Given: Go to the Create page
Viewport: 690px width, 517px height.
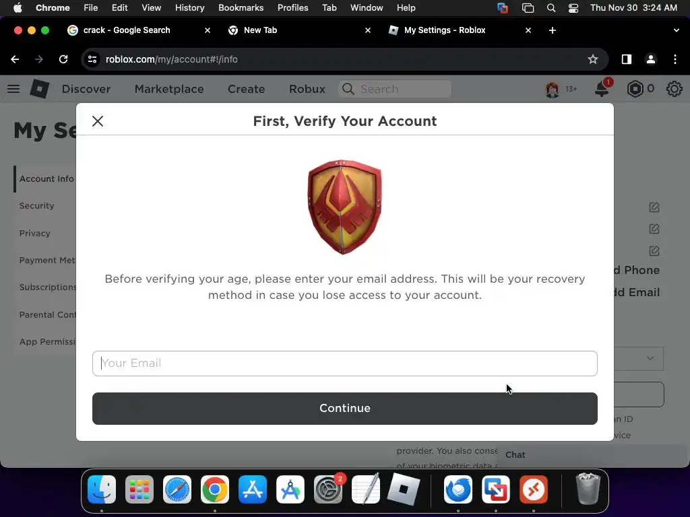Looking at the screenshot, I should (246, 89).
